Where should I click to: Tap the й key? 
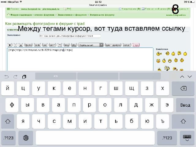pyautogui.click(x=8, y=89)
